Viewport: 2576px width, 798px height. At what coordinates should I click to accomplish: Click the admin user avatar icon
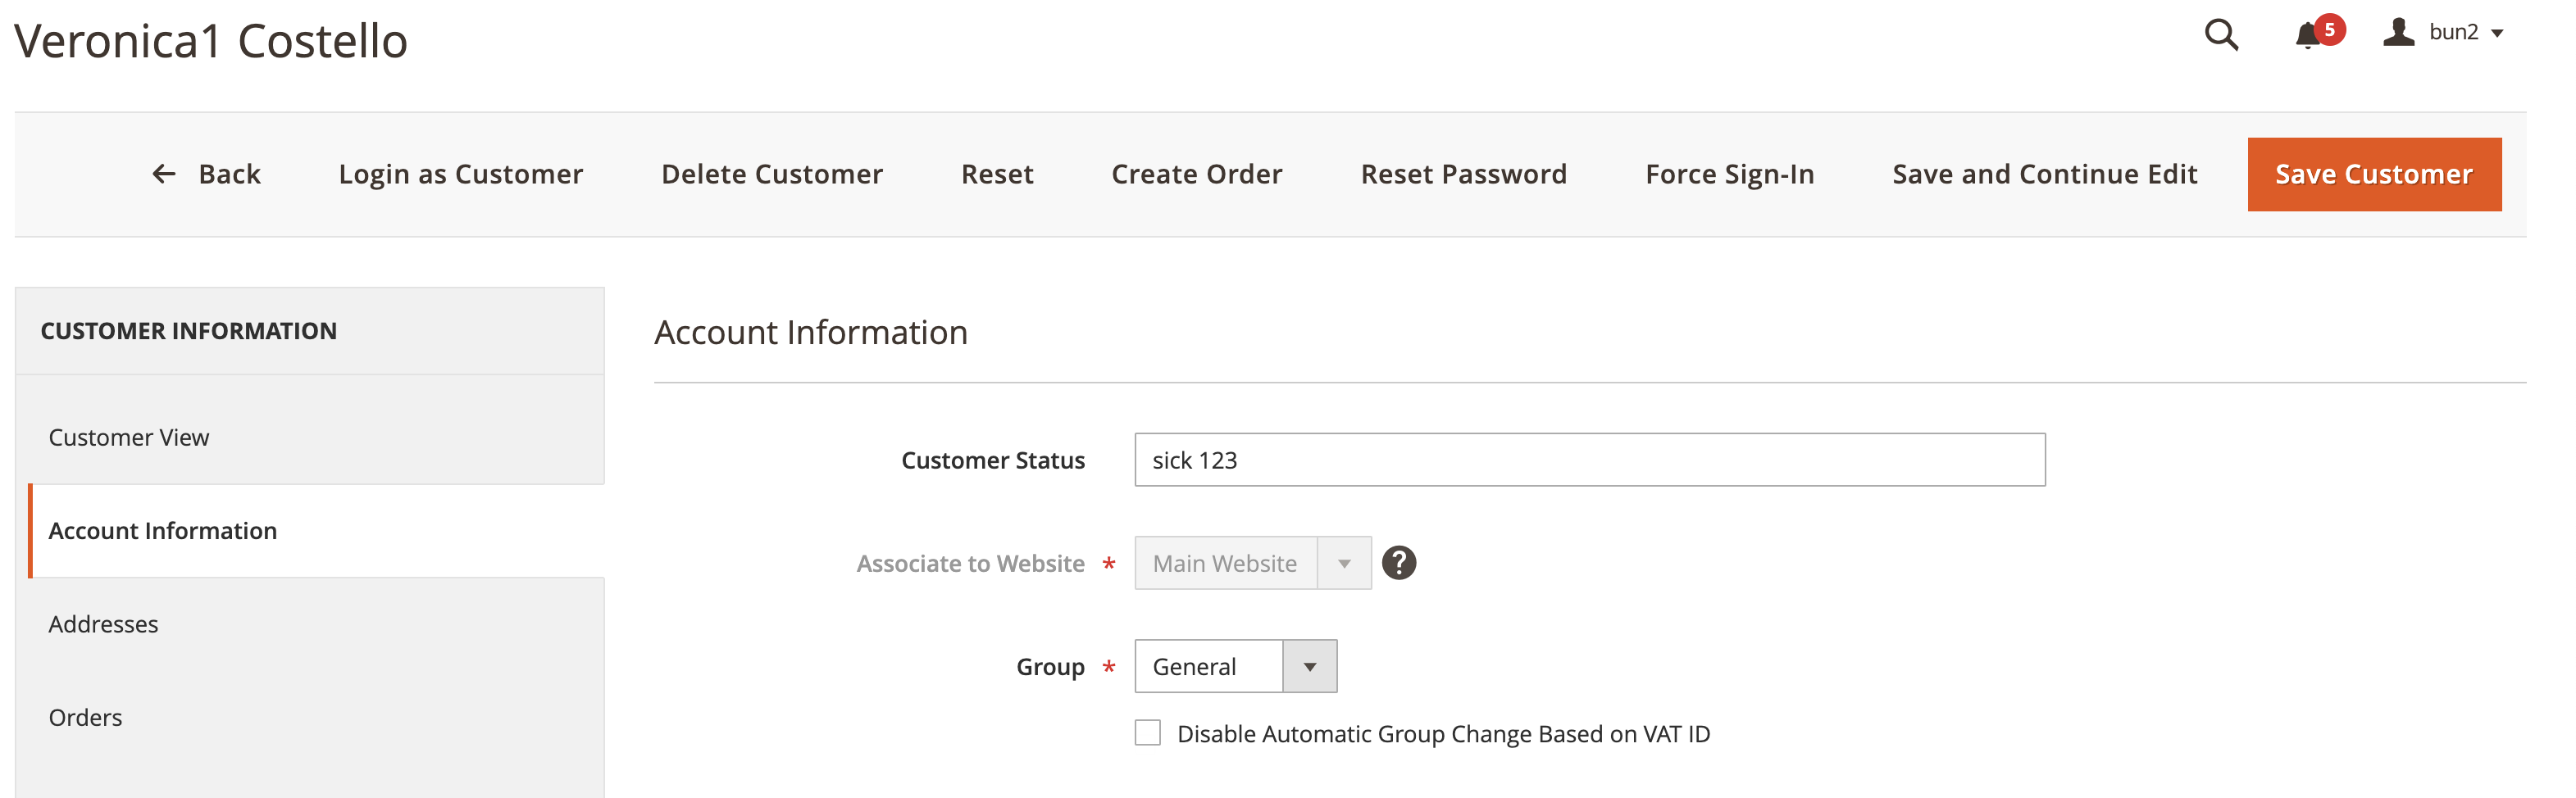click(2399, 32)
